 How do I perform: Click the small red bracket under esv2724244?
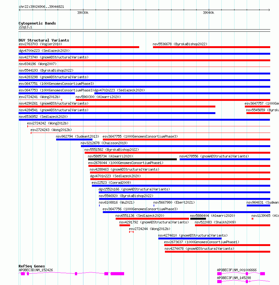131,232
